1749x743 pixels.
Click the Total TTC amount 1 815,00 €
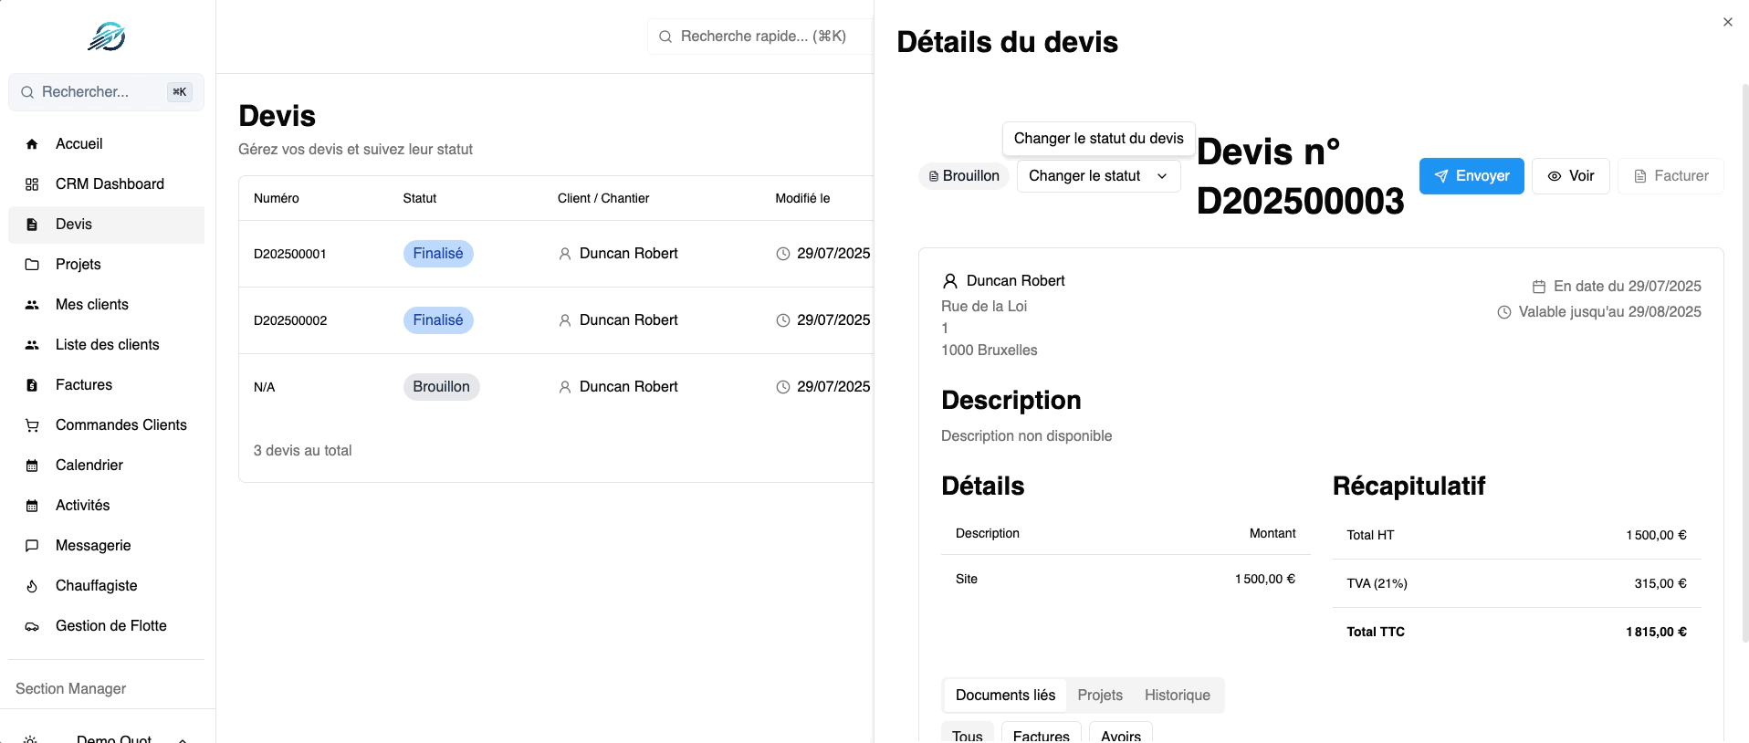[1656, 632]
